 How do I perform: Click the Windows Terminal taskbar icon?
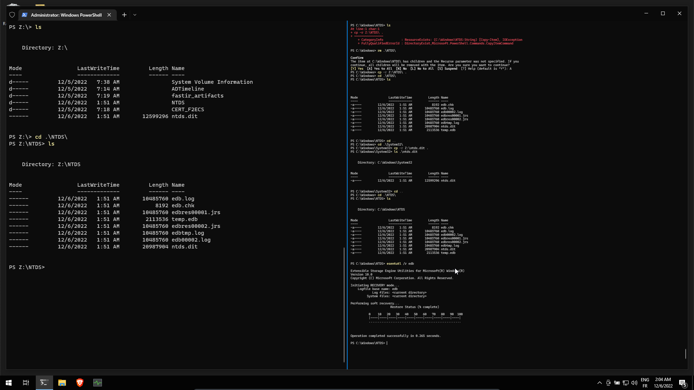[44, 383]
